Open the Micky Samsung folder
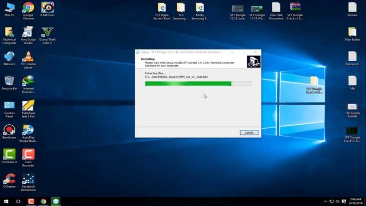This screenshot has width=366, height=206. click(x=200, y=11)
